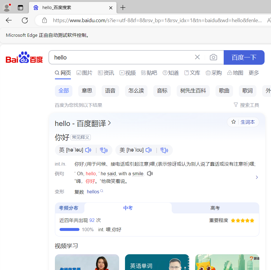Select the 意思 filter chip
This screenshot has width=271, height=270.
click(x=87, y=91)
